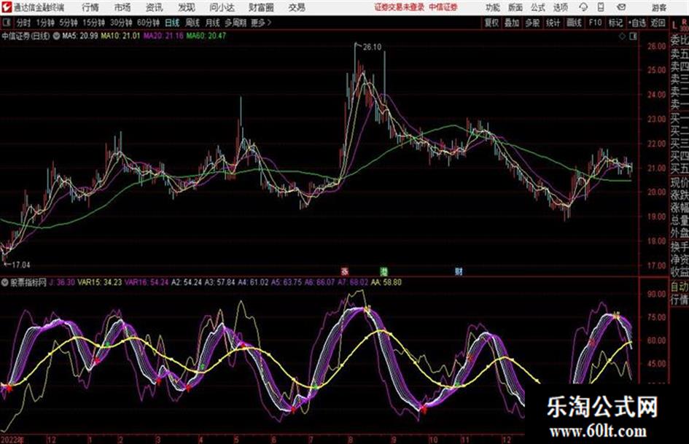
Task: Click the diamond icon at chart top-right
Action: click(x=622, y=36)
